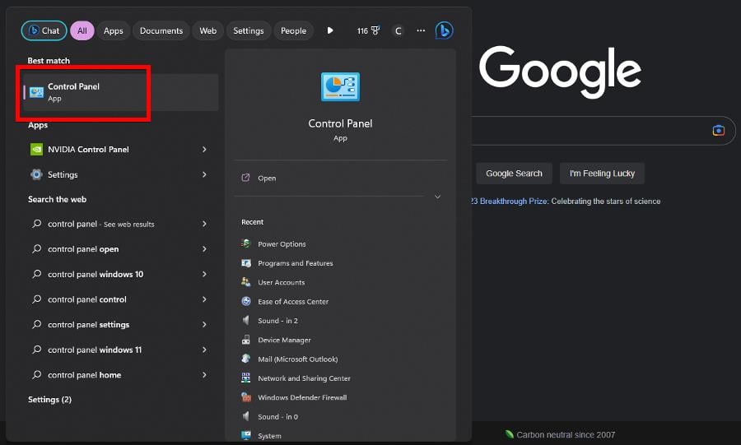Switch to the People filter tab
Image resolution: width=741 pixels, height=445 pixels.
(x=293, y=30)
